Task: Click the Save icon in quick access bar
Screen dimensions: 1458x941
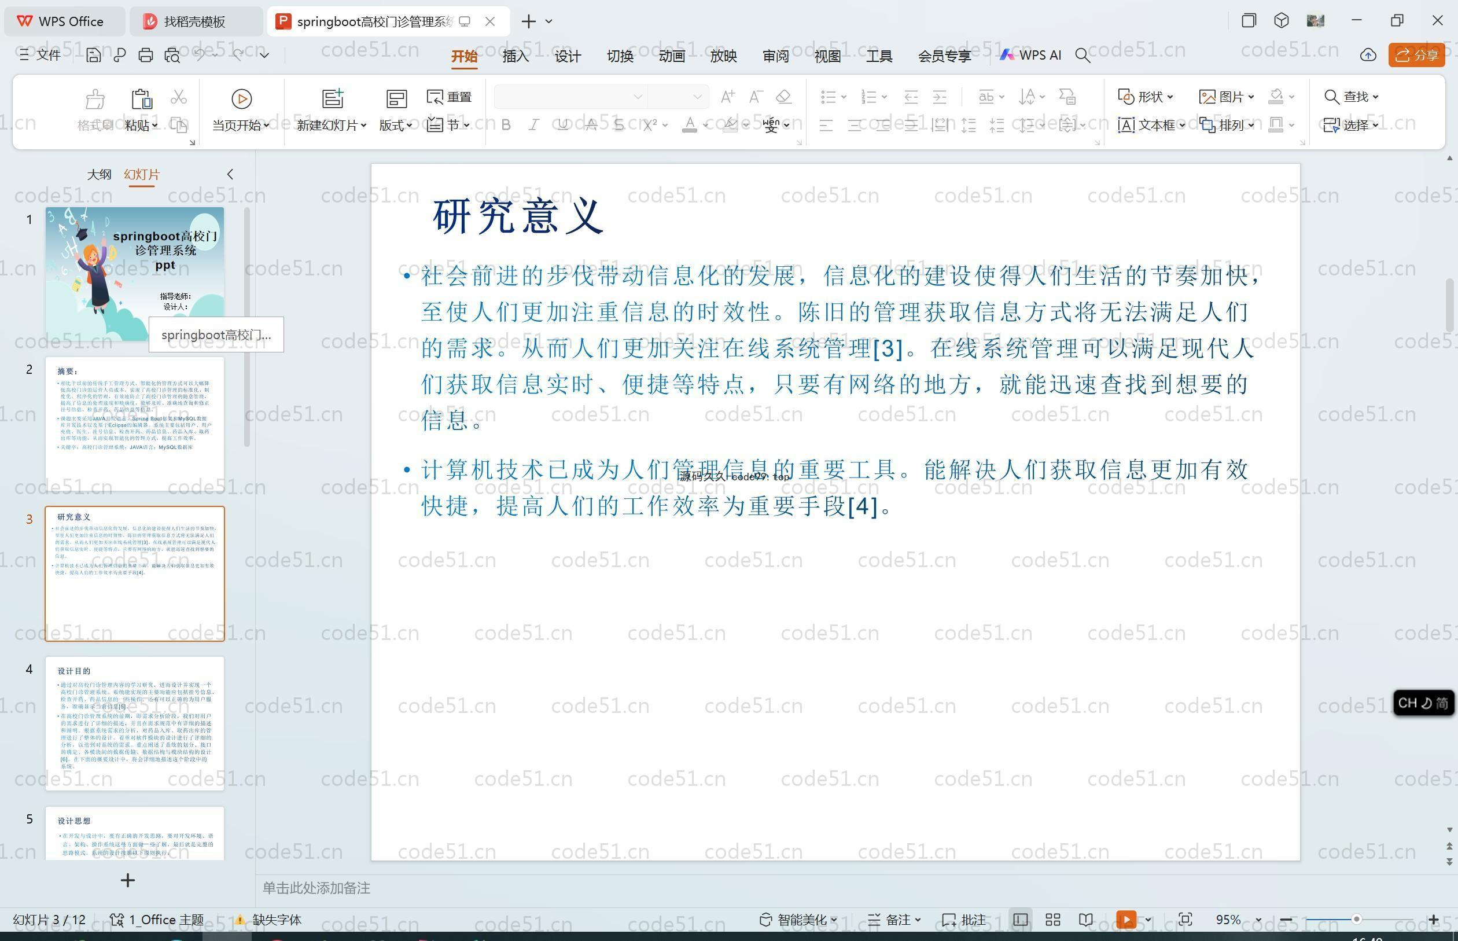Action: click(x=94, y=56)
